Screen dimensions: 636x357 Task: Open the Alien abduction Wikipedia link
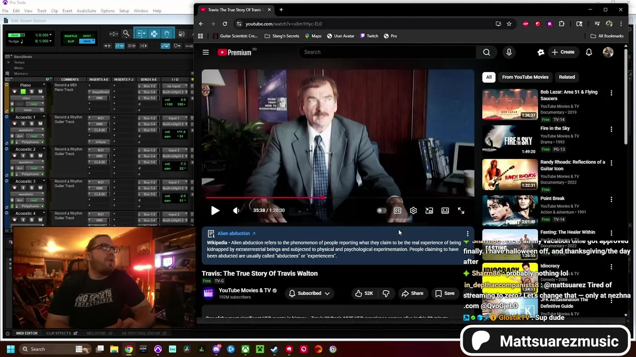tap(237, 234)
